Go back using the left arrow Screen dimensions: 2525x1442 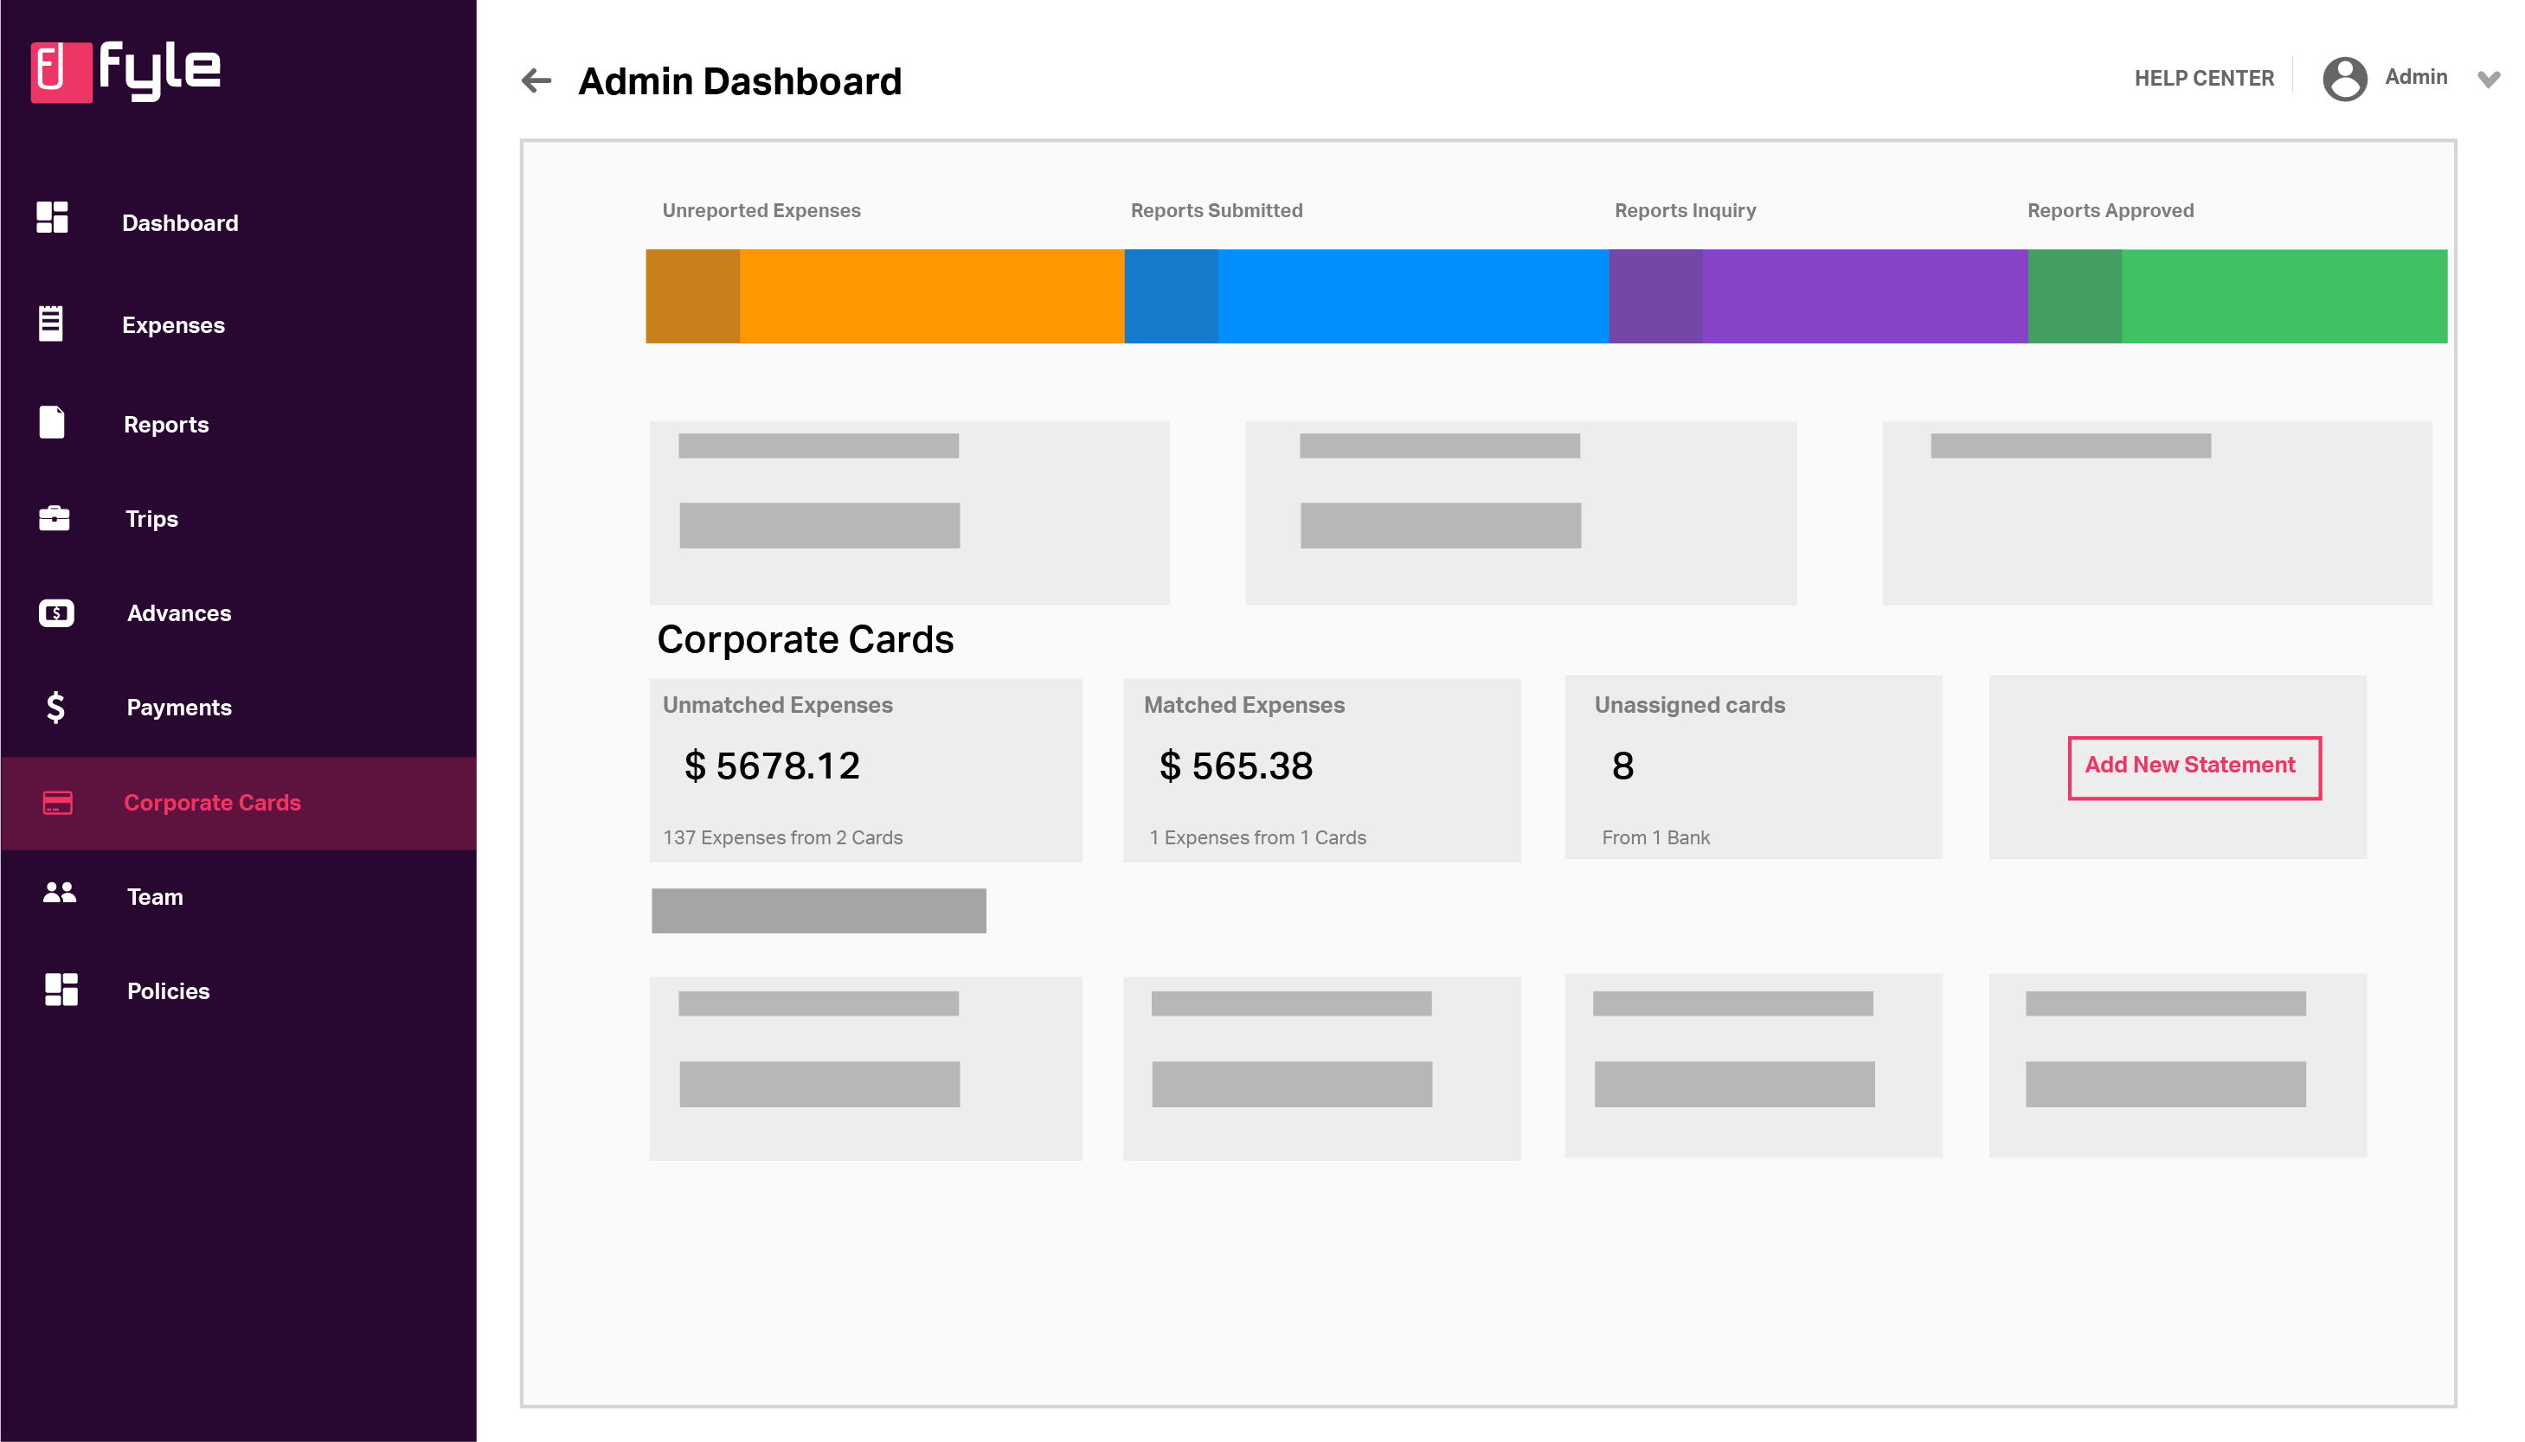(536, 80)
